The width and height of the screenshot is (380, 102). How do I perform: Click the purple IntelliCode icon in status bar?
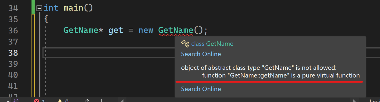(x=16, y=101)
